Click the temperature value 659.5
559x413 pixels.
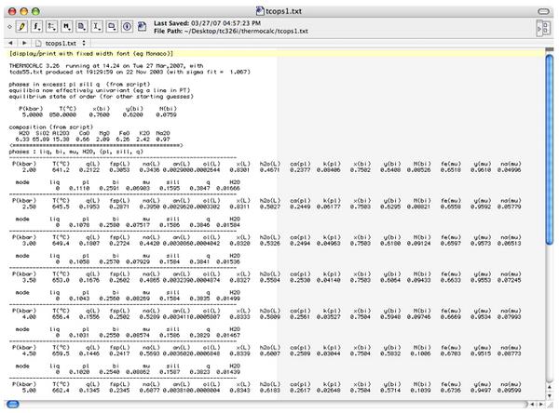(x=61, y=353)
